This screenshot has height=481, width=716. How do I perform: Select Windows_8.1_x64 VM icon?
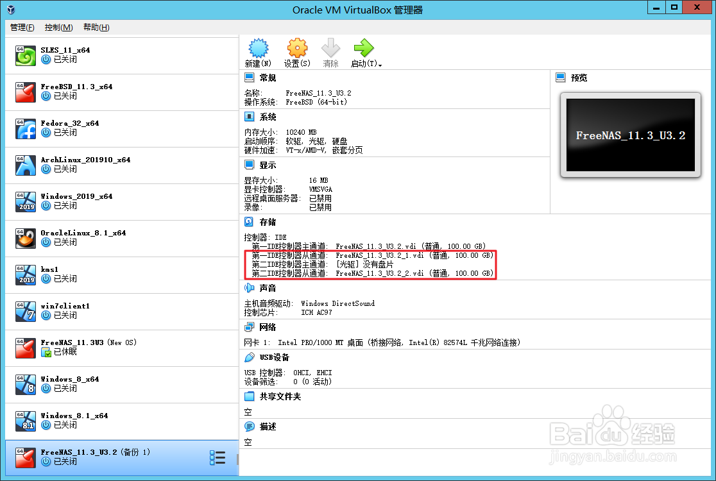pos(26,421)
